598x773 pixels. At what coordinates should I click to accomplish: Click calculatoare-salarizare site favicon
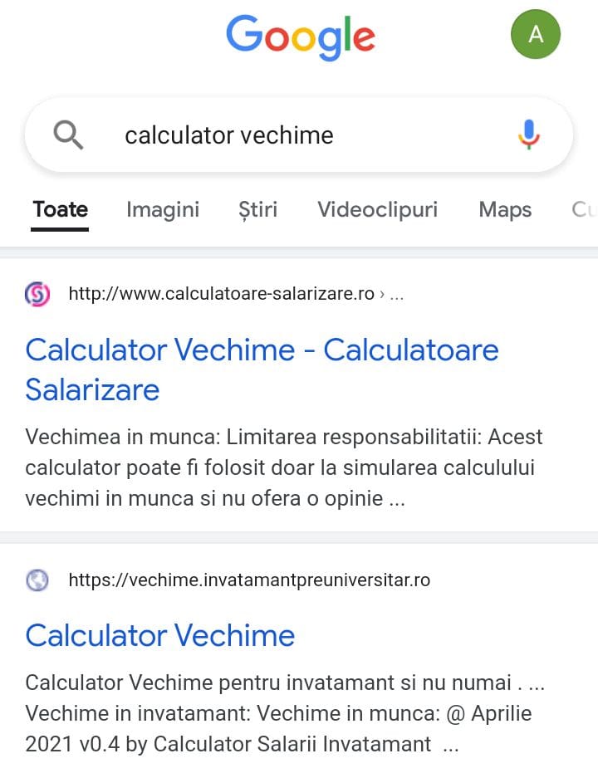coord(37,294)
